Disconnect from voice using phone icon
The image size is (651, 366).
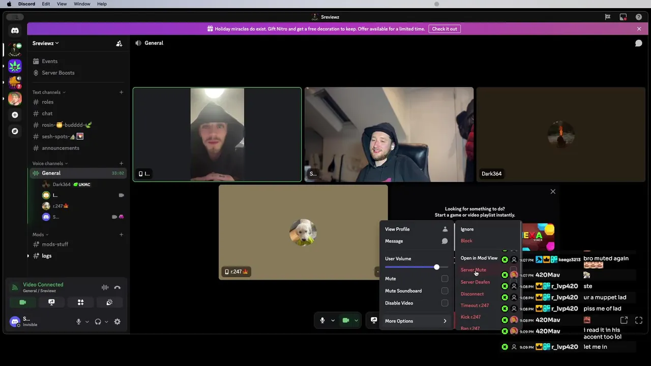pyautogui.click(x=117, y=288)
